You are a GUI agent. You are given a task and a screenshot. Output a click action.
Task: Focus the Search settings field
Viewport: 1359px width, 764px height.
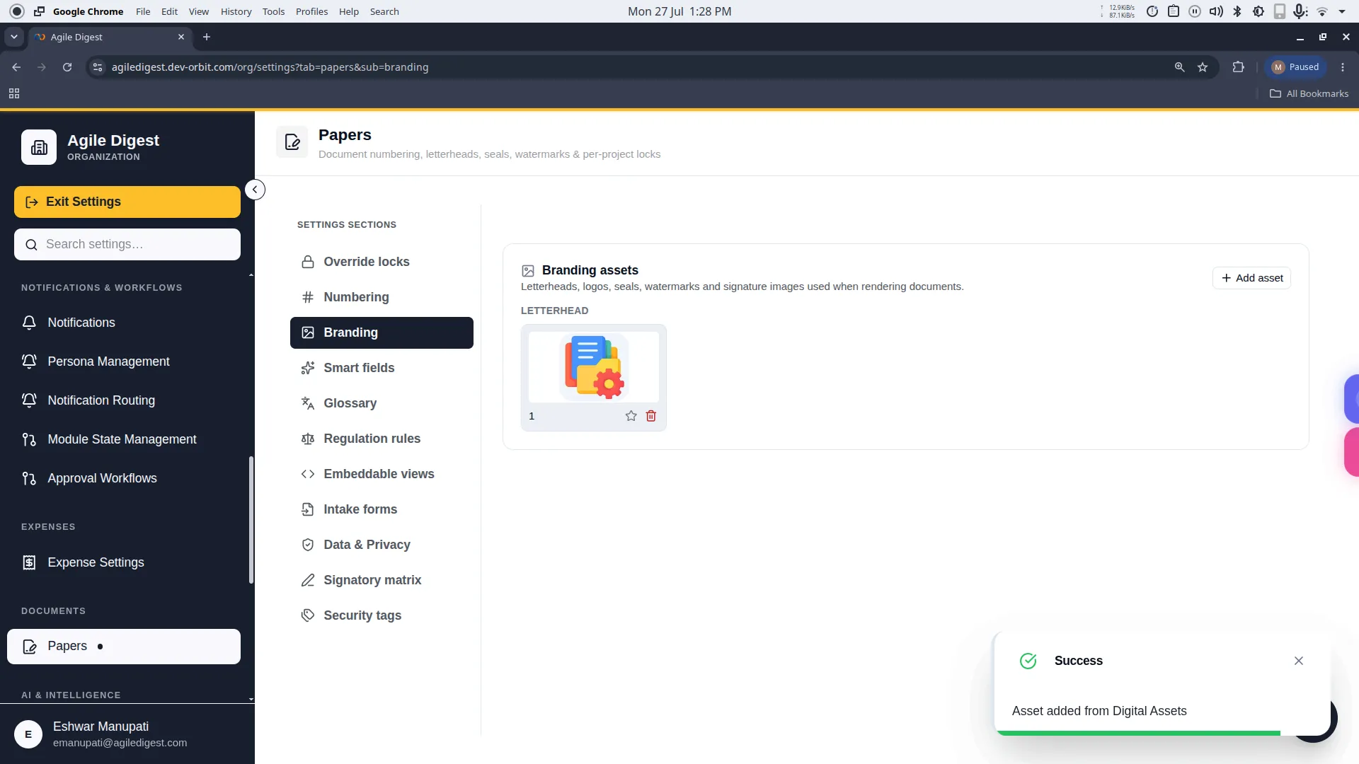tap(127, 244)
